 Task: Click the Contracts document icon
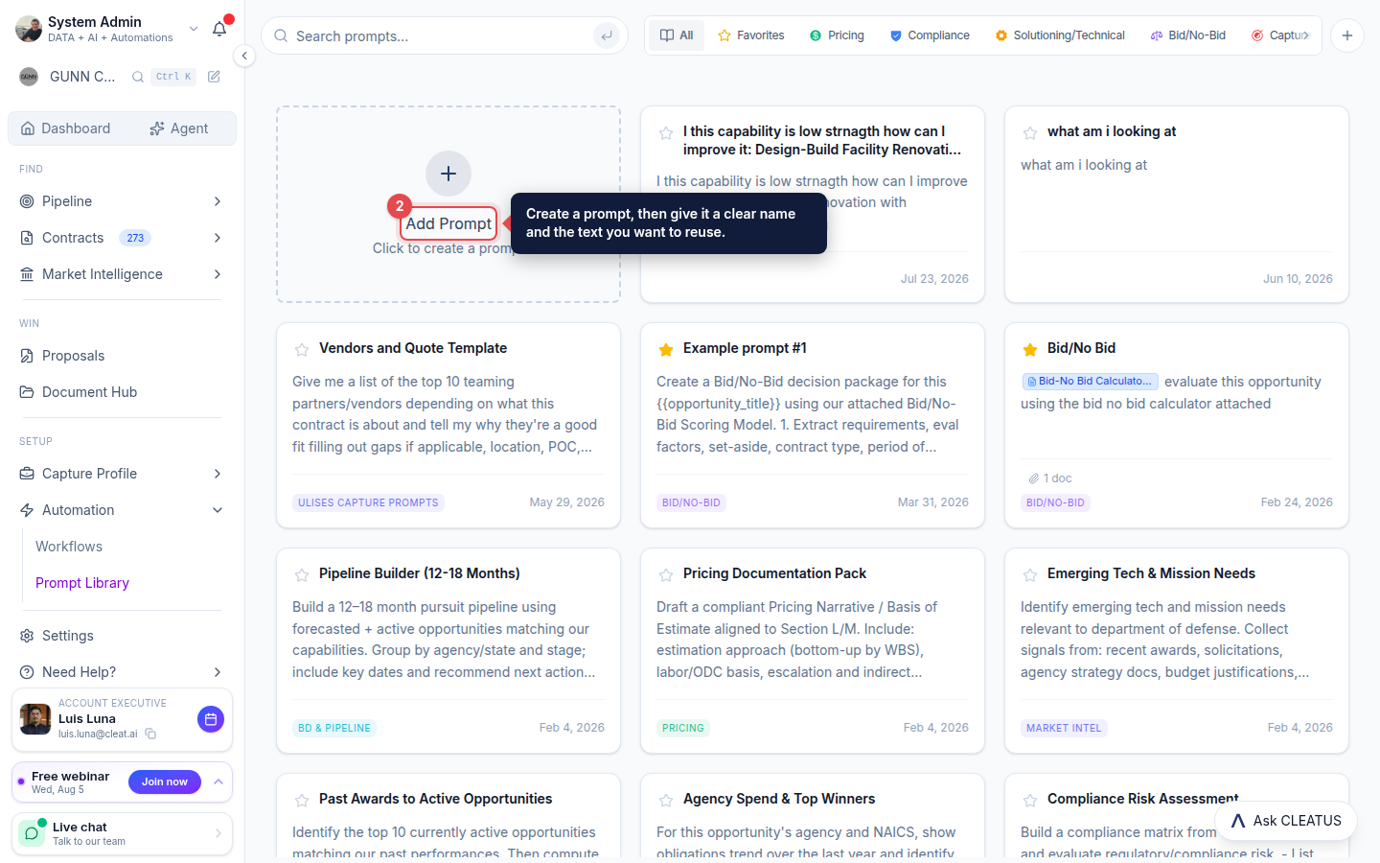27,238
